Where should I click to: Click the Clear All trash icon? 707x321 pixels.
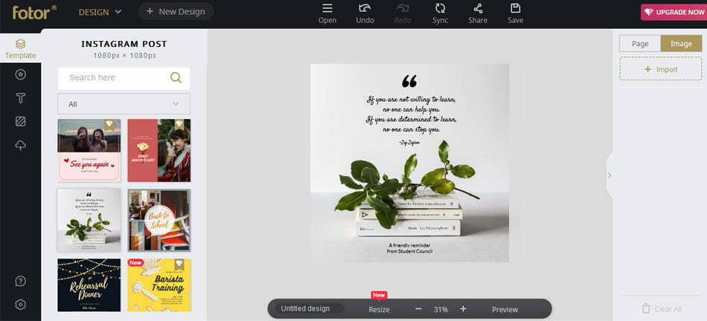click(x=646, y=309)
